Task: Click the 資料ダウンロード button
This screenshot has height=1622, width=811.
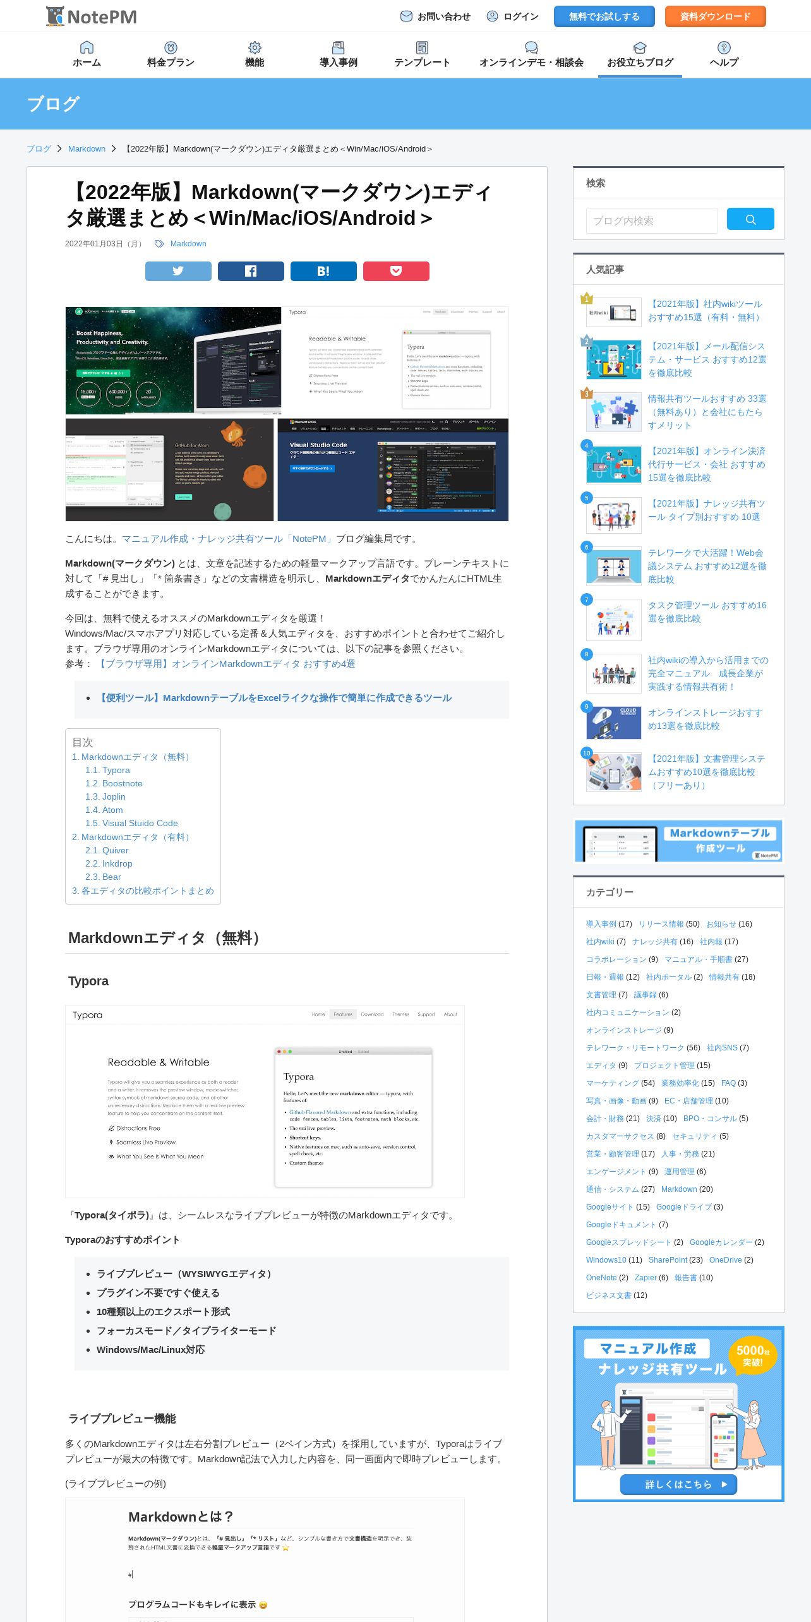Action: [715, 16]
